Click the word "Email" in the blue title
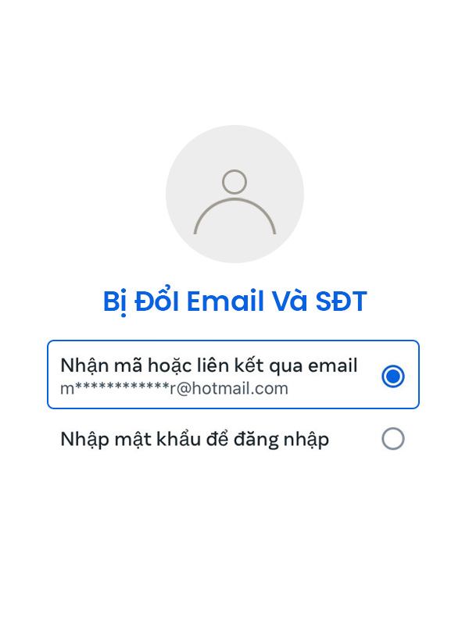Viewport: 469px width, 617px height. click(225, 301)
